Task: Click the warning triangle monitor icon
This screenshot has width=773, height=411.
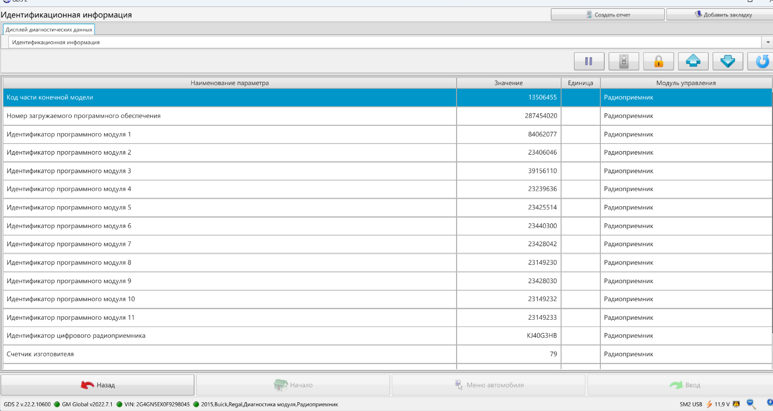Action: (x=736, y=404)
